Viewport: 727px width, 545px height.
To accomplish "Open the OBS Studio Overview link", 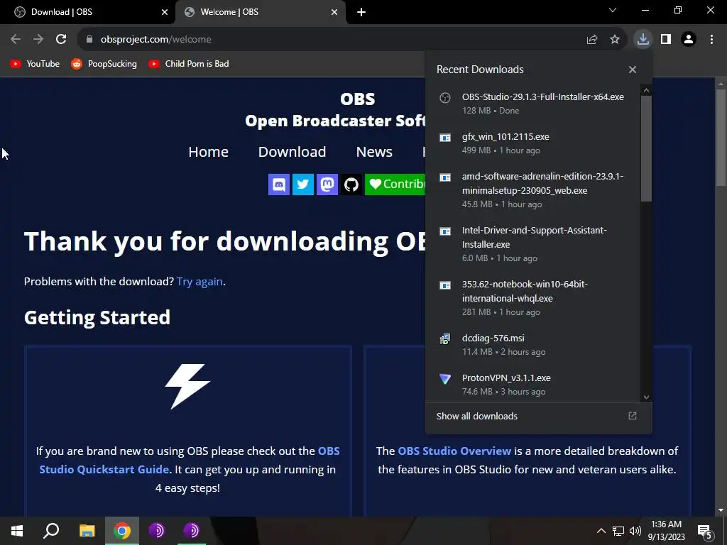I will tap(454, 451).
